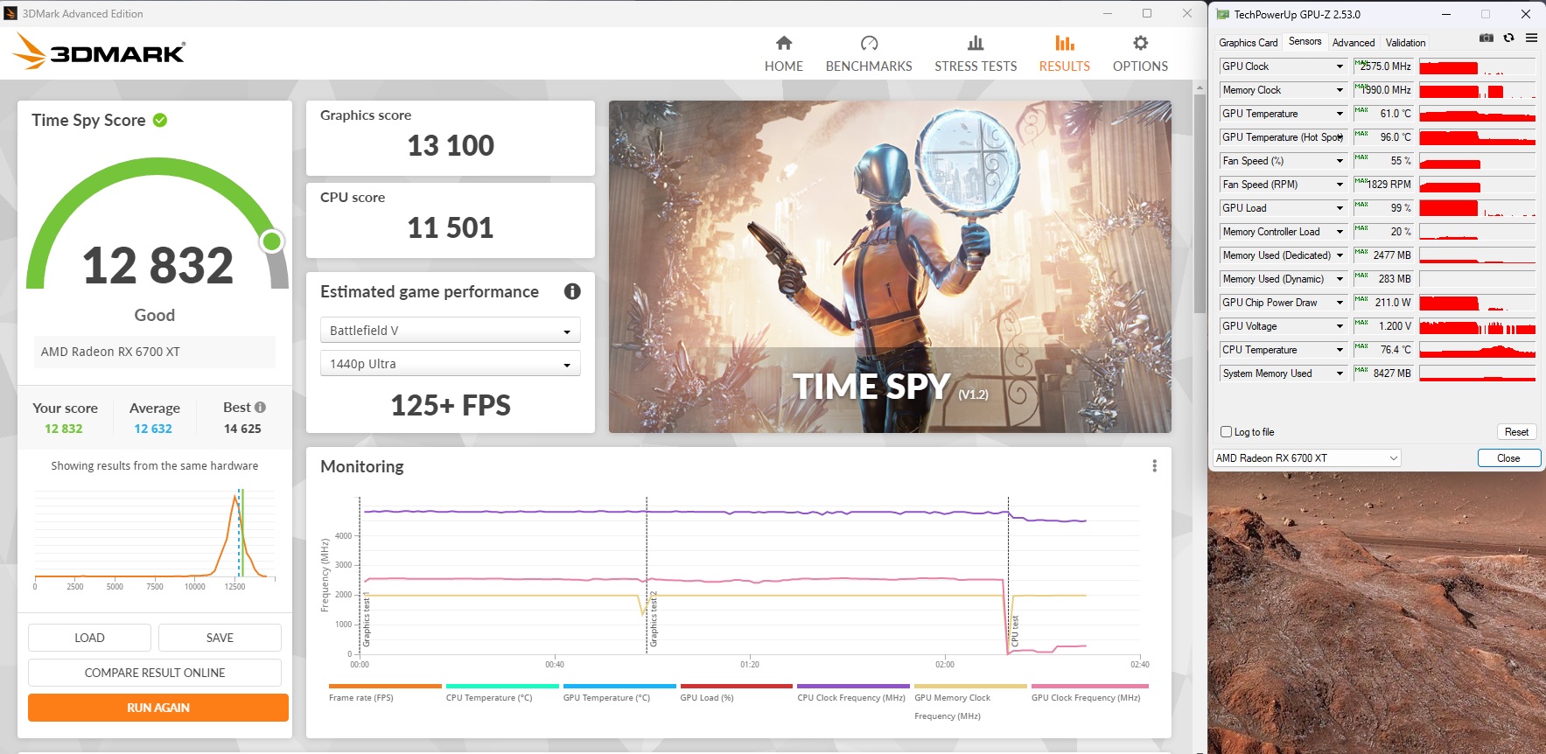Click the Frame rate (FPS) orange legend swatch

pos(385,687)
